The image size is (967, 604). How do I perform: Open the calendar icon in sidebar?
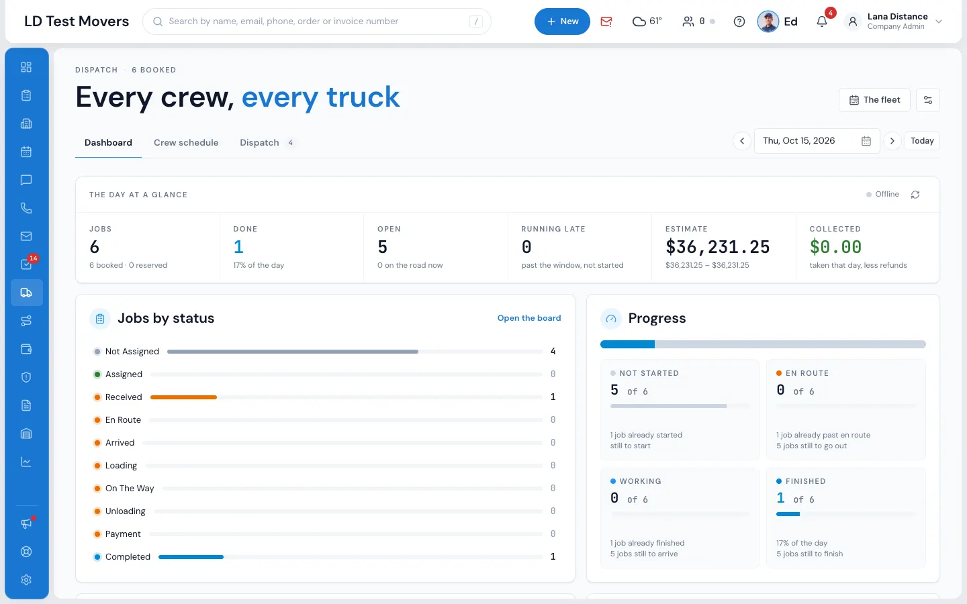pyautogui.click(x=26, y=152)
